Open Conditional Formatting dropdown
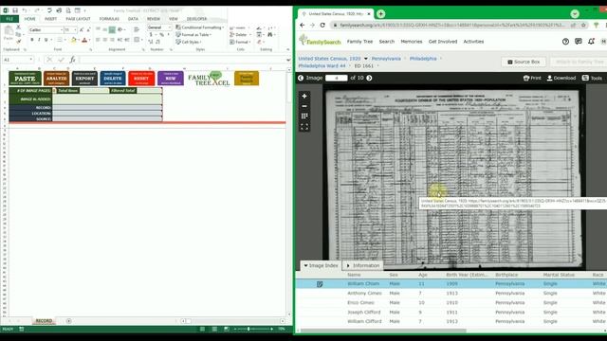The height and width of the screenshot is (341, 607). tap(200, 27)
